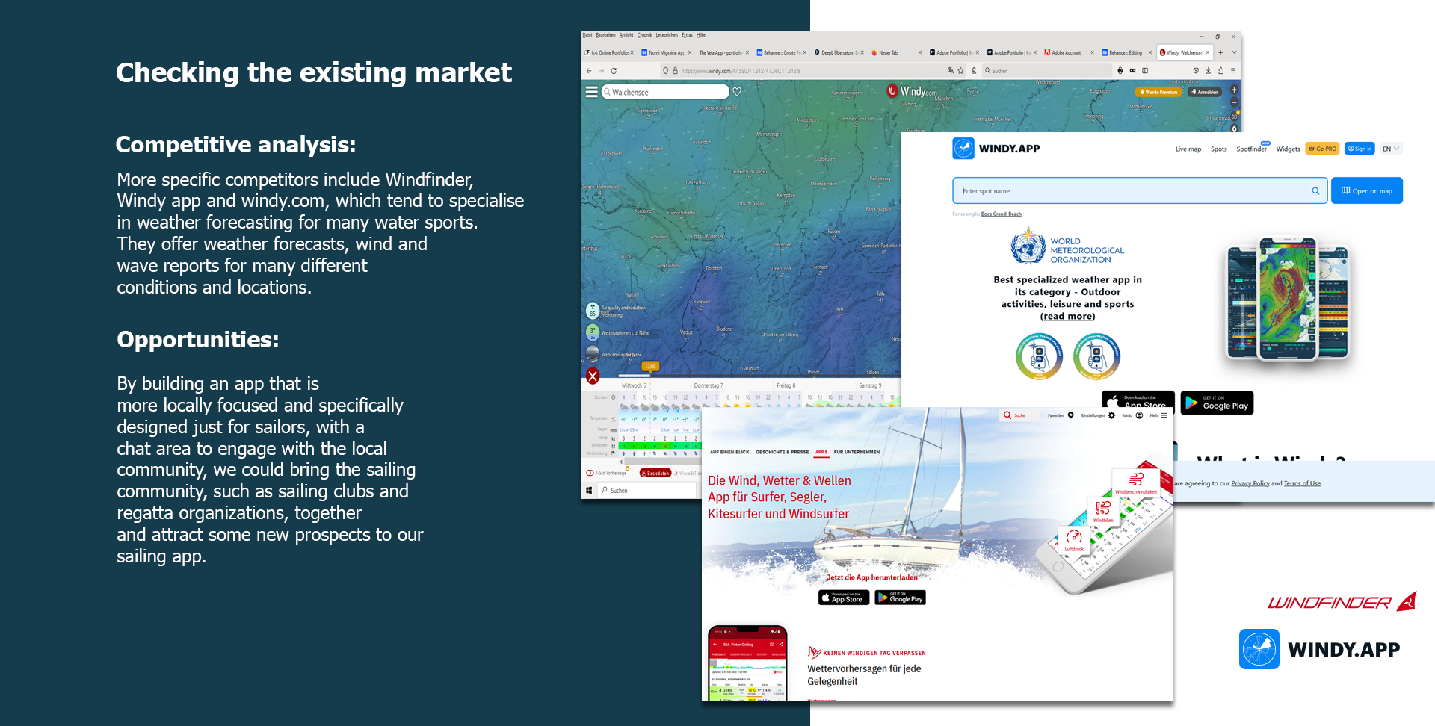Click Windy.app logo icon in page header
Viewport: 1435px width, 726px height.
coord(963,149)
